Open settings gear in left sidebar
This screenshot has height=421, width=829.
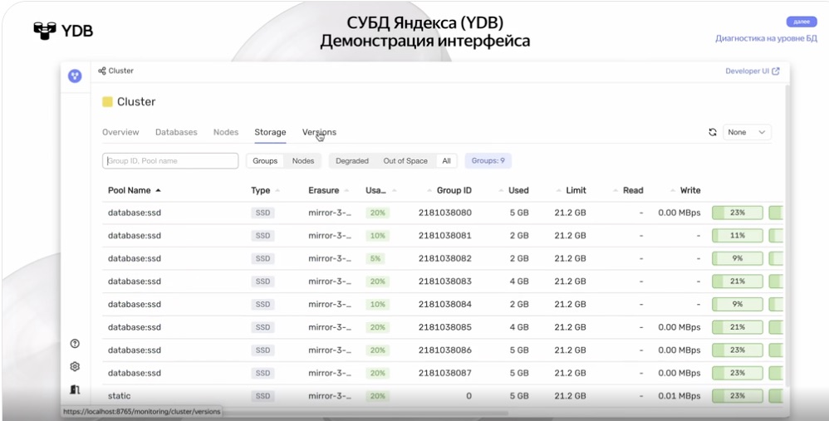(75, 366)
